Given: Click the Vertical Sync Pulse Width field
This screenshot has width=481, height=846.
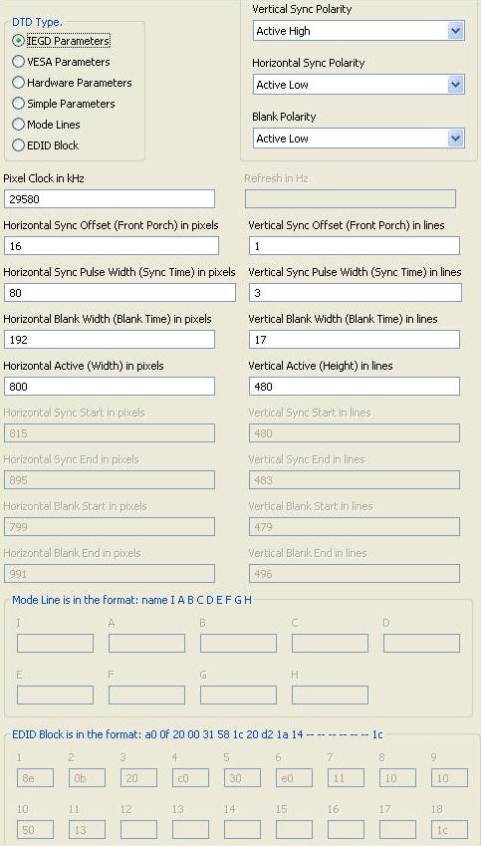Looking at the screenshot, I should tap(356, 293).
